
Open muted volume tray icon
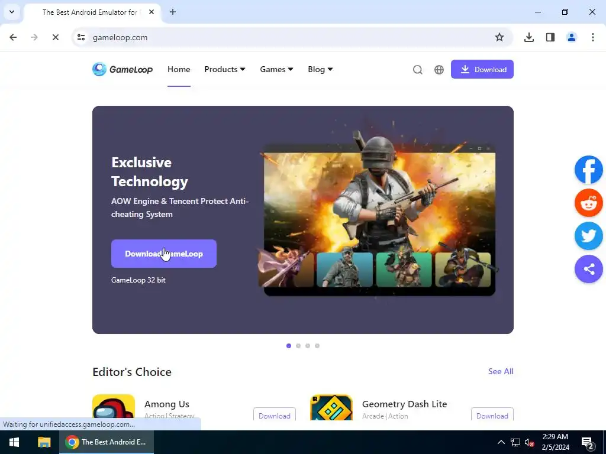click(530, 442)
